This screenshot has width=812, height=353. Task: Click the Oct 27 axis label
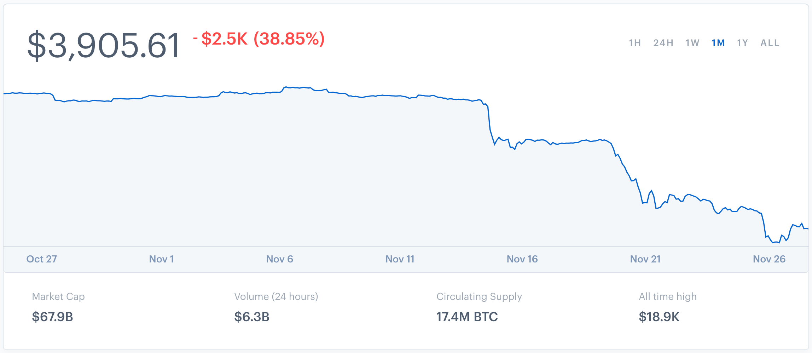(x=41, y=259)
